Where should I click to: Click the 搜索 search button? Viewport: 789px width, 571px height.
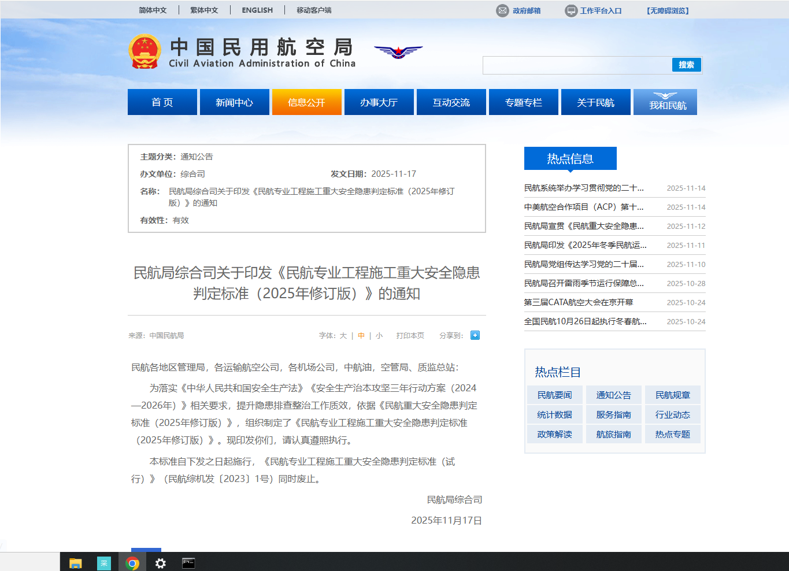click(686, 65)
